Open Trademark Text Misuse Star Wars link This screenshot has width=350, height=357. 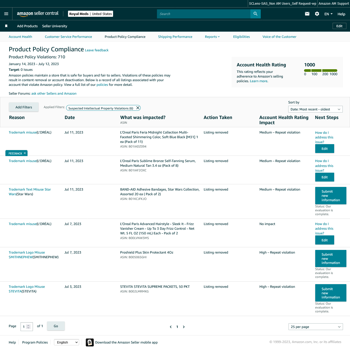coord(30,192)
